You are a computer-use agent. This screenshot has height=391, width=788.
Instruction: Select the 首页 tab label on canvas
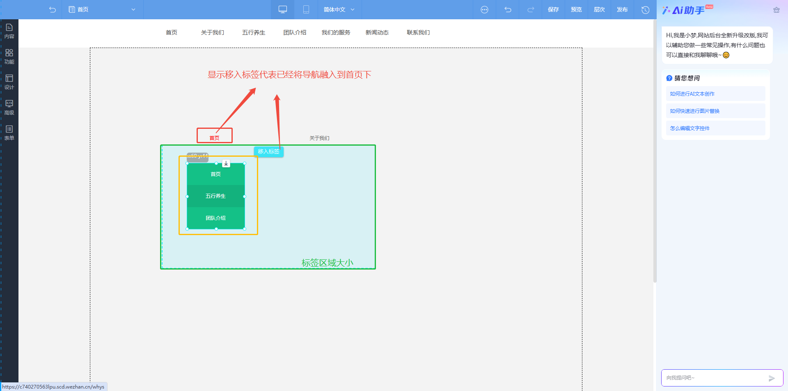(214, 138)
